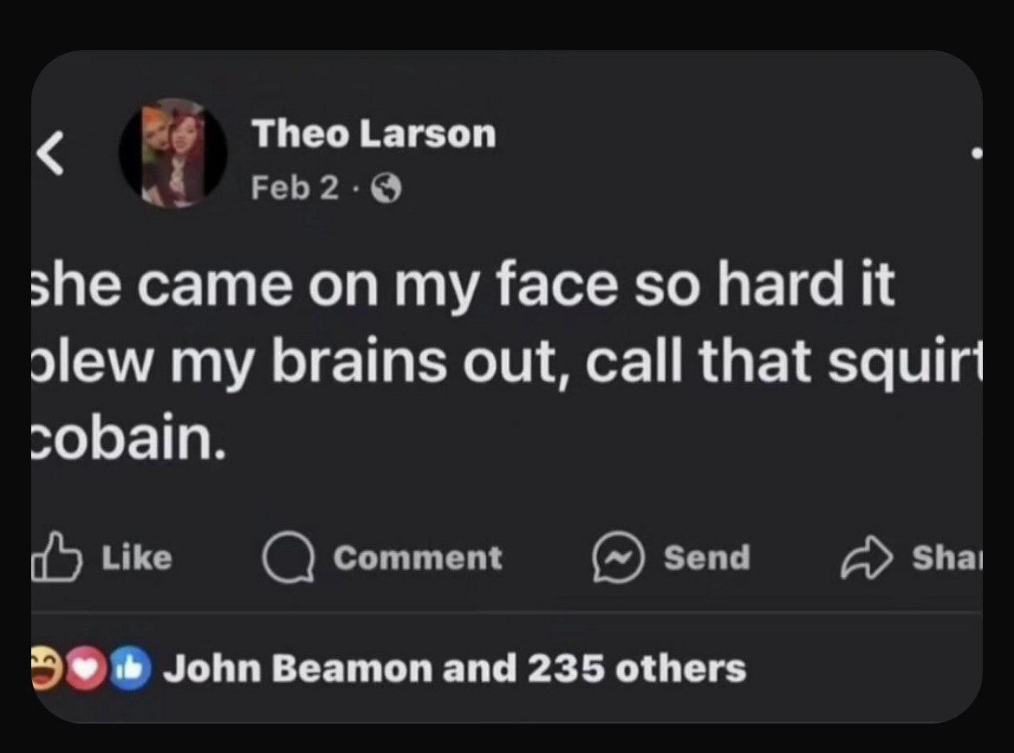Open the post options dots menu
The height and width of the screenshot is (753, 1014).
point(977,153)
